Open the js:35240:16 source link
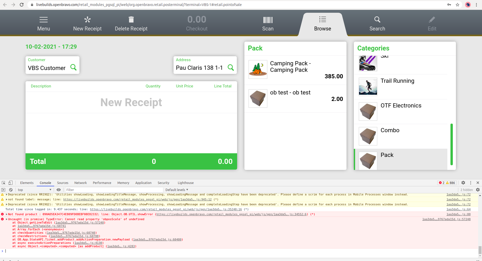 tap(166, 209)
